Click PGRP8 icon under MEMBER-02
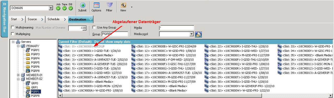This screenshot has width=334, height=98. 28,95
